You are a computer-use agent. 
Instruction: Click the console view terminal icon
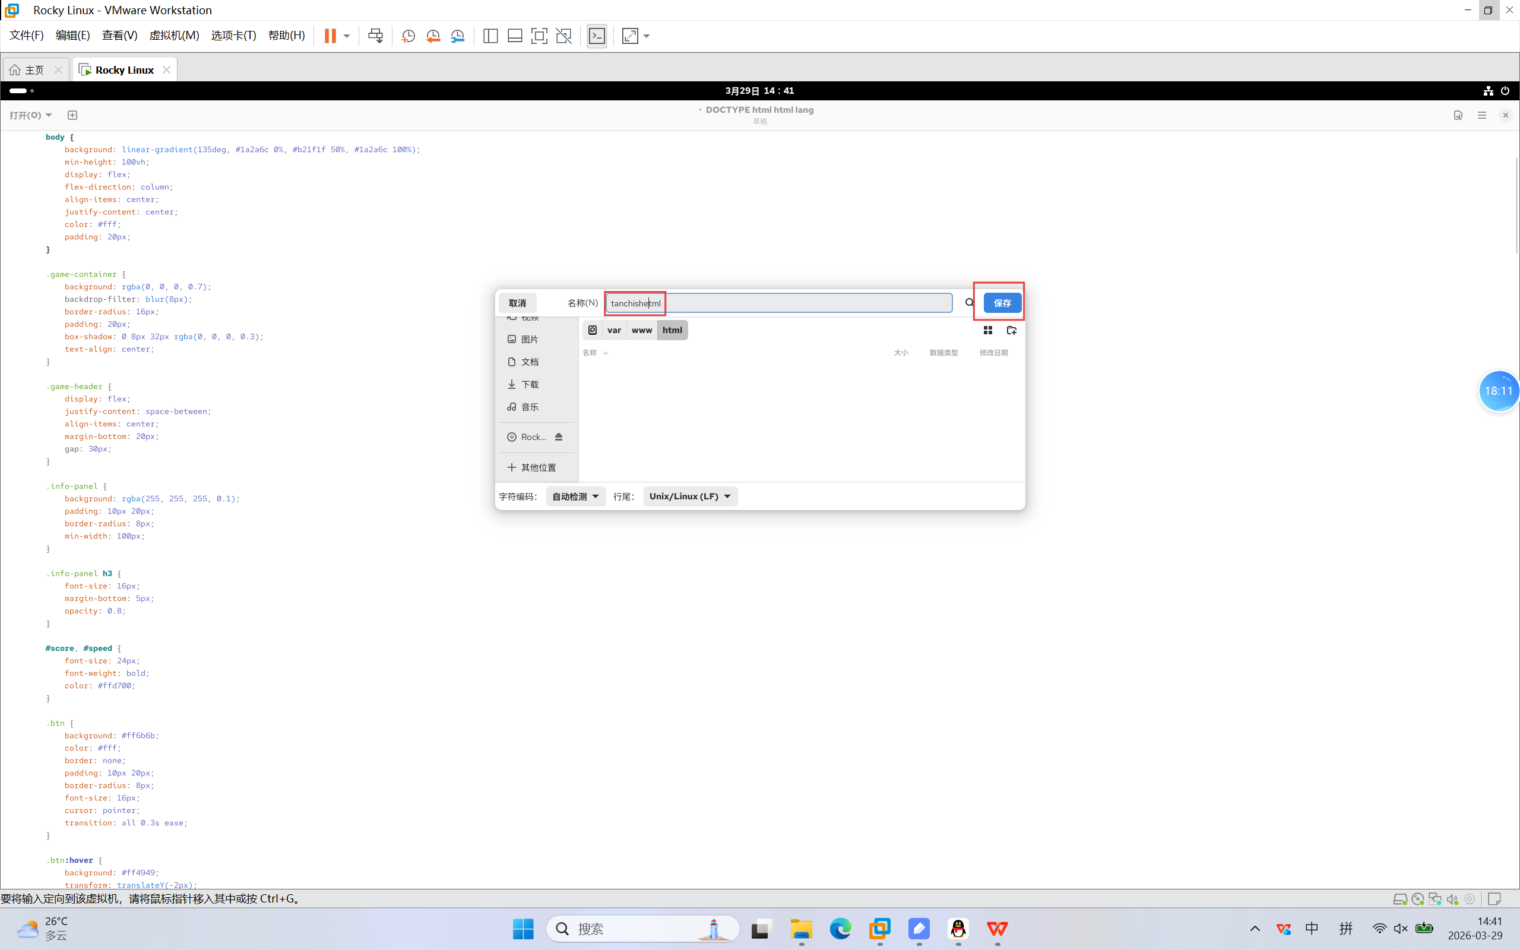(x=597, y=36)
